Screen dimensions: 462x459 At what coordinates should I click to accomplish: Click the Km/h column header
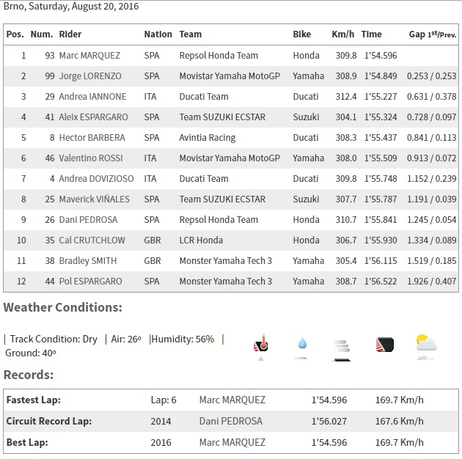(343, 34)
